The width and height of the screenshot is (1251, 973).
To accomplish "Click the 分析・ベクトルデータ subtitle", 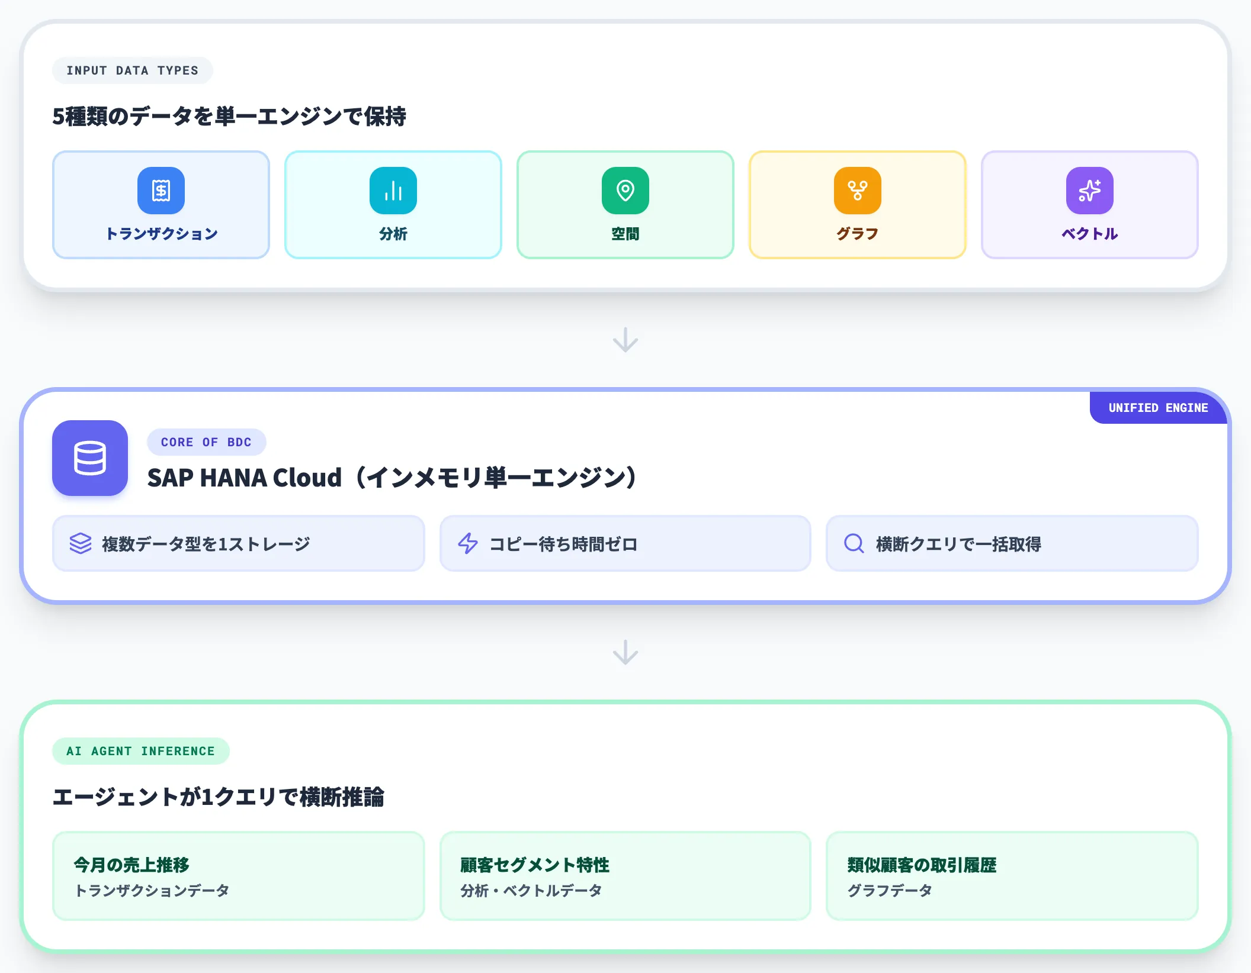I will pos(531,891).
